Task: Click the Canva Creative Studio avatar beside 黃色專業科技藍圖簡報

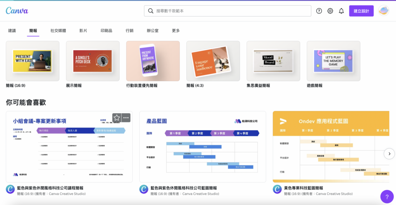Action: tap(277, 189)
